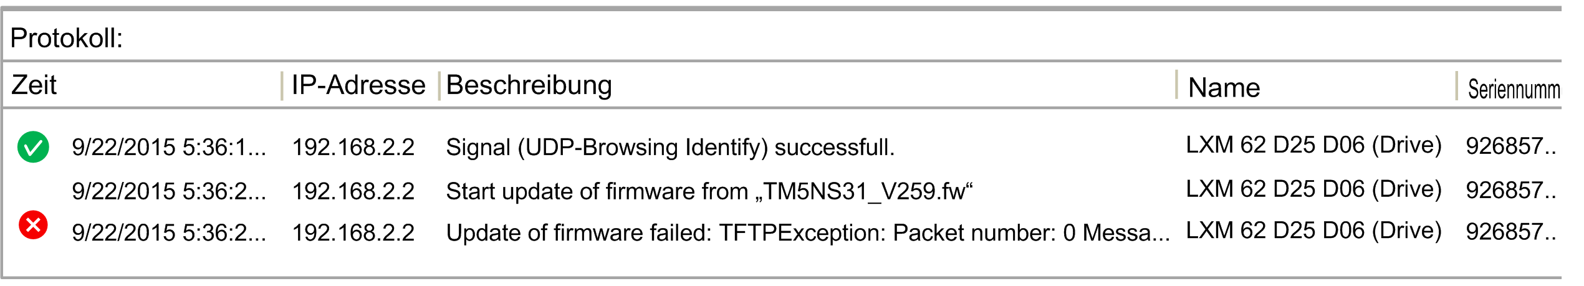Click timestamp of the first log row
The image size is (1584, 286).
click(x=169, y=148)
